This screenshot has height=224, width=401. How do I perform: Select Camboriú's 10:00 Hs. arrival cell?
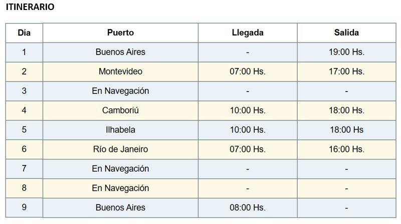click(248, 110)
